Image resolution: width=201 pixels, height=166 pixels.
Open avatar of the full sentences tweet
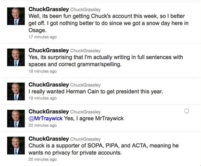[x=16, y=57]
